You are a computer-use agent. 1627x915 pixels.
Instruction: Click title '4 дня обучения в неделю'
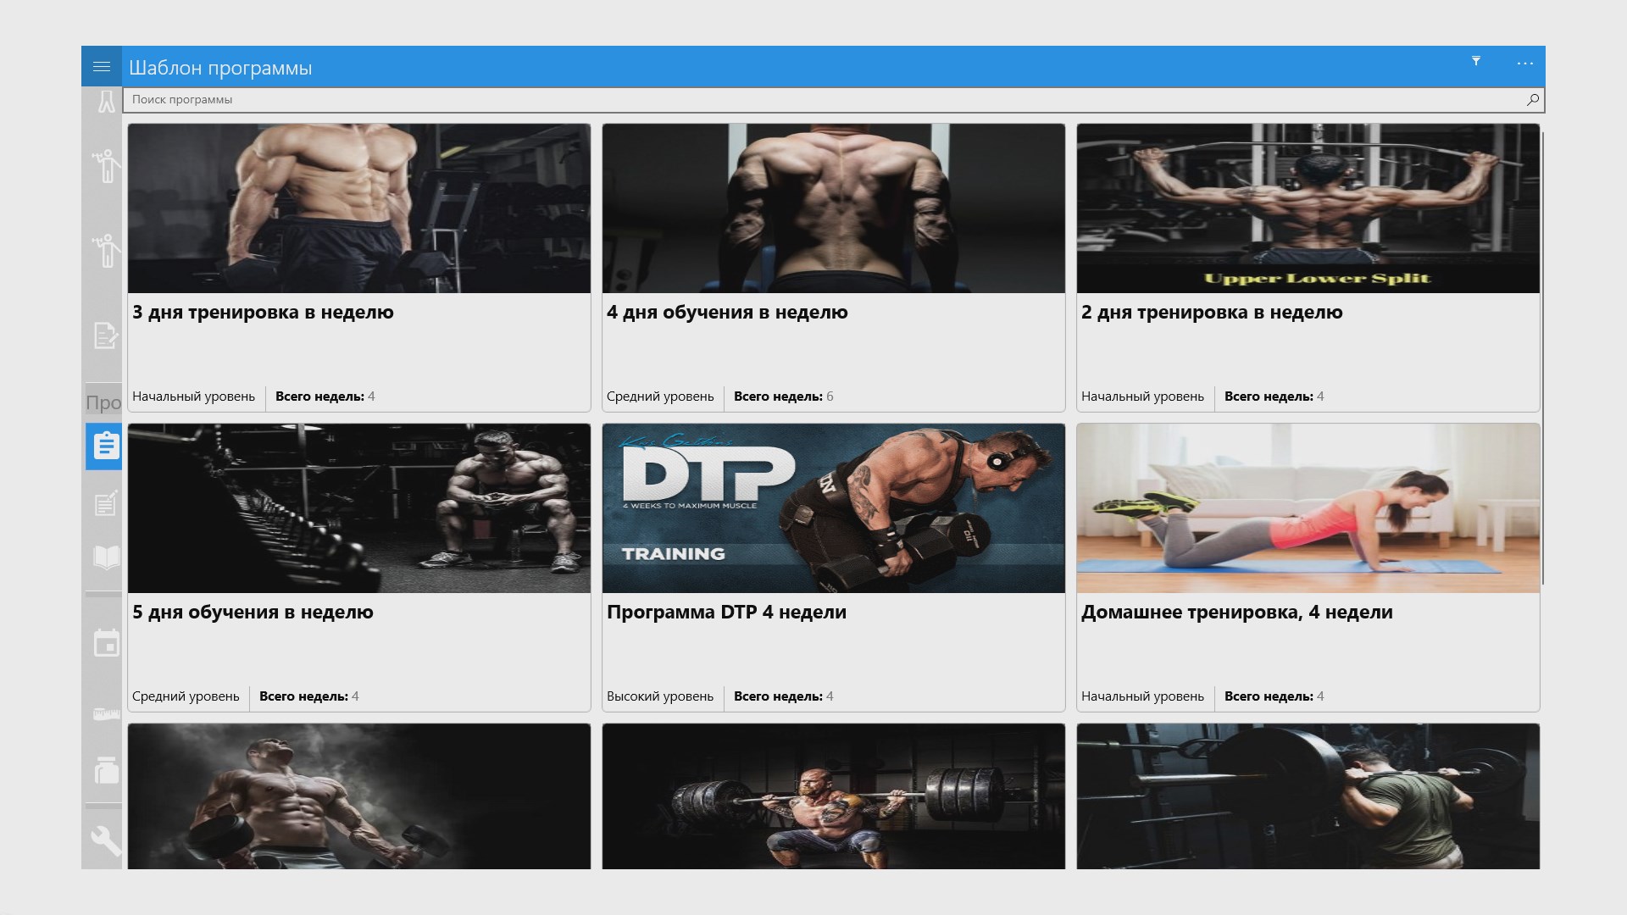(727, 313)
